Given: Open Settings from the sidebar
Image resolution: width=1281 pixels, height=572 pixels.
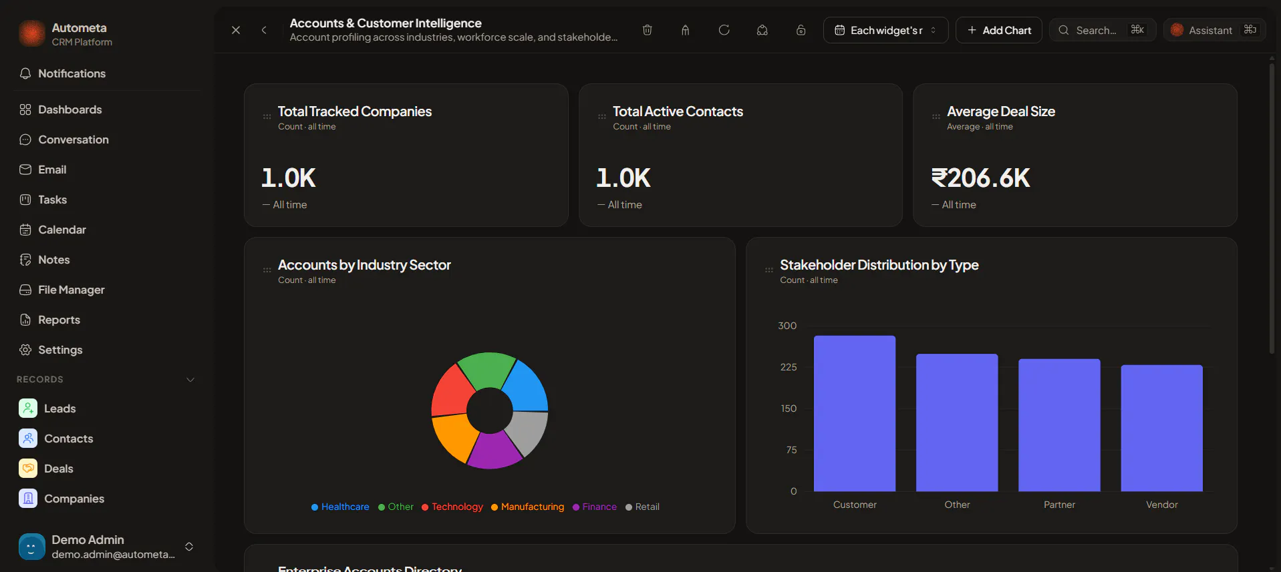Looking at the screenshot, I should (x=107, y=350).
